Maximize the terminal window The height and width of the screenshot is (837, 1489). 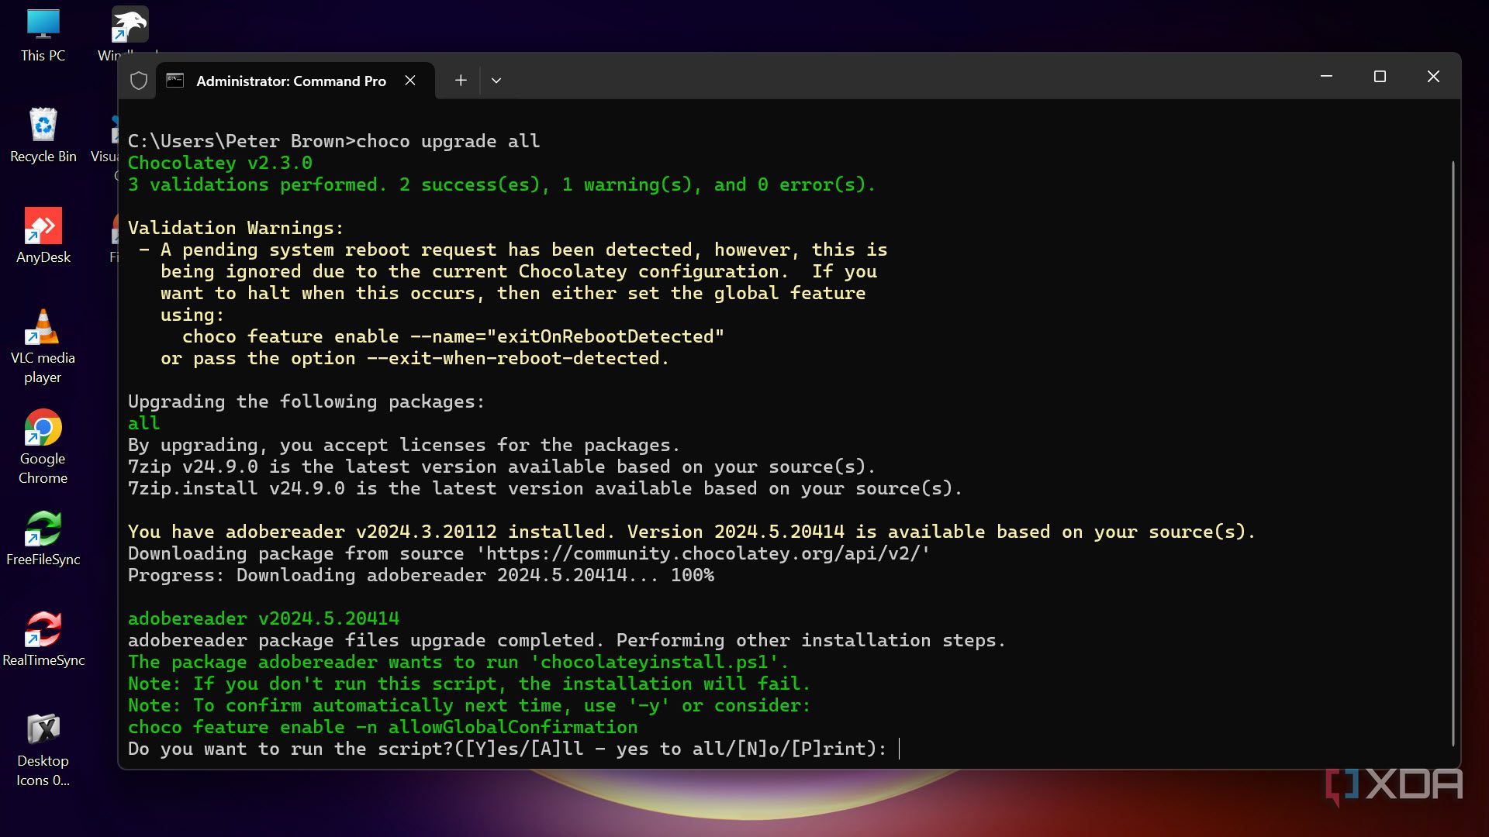point(1380,77)
